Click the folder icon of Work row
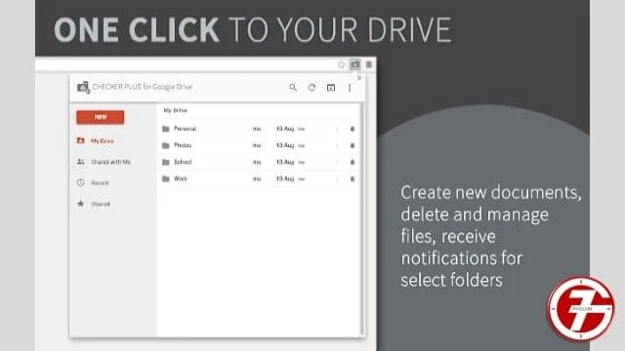Viewport: 625px width, 351px height. [x=166, y=178]
